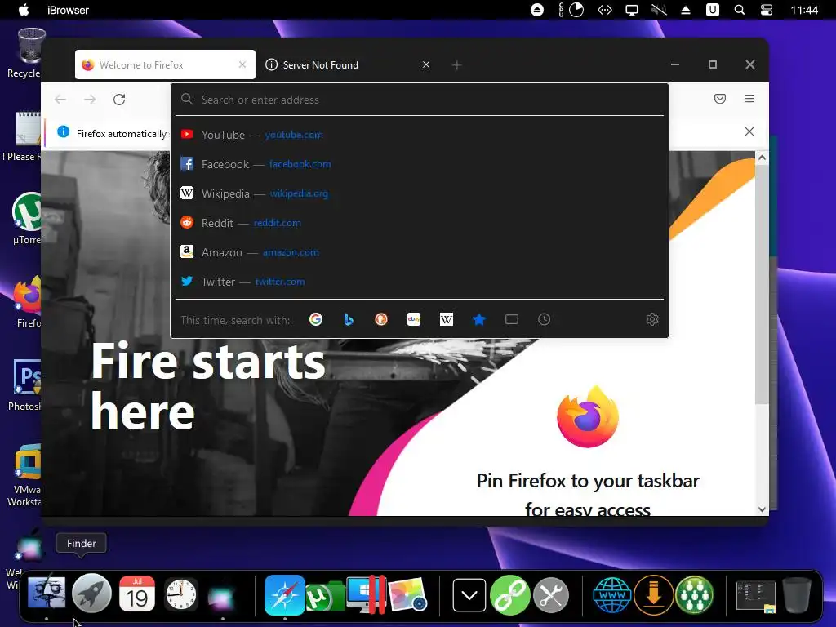836x627 pixels.
Task: Go forward with the forward arrow
Action: point(90,99)
